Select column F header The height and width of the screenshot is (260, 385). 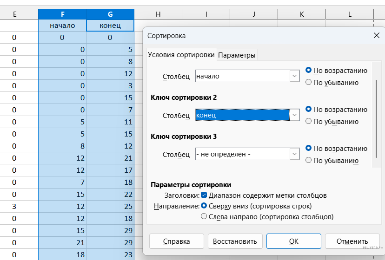62,14
